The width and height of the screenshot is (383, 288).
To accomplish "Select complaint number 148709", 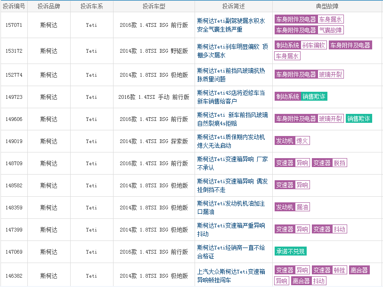I will pos(14,163).
